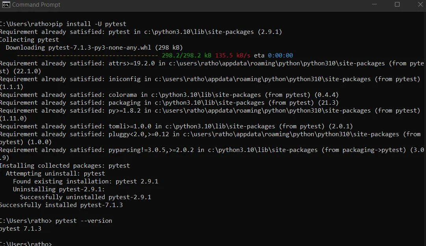The image size is (426, 246).
Task: Click 'Installing collected packages: pytest' line
Action: (x=65, y=166)
